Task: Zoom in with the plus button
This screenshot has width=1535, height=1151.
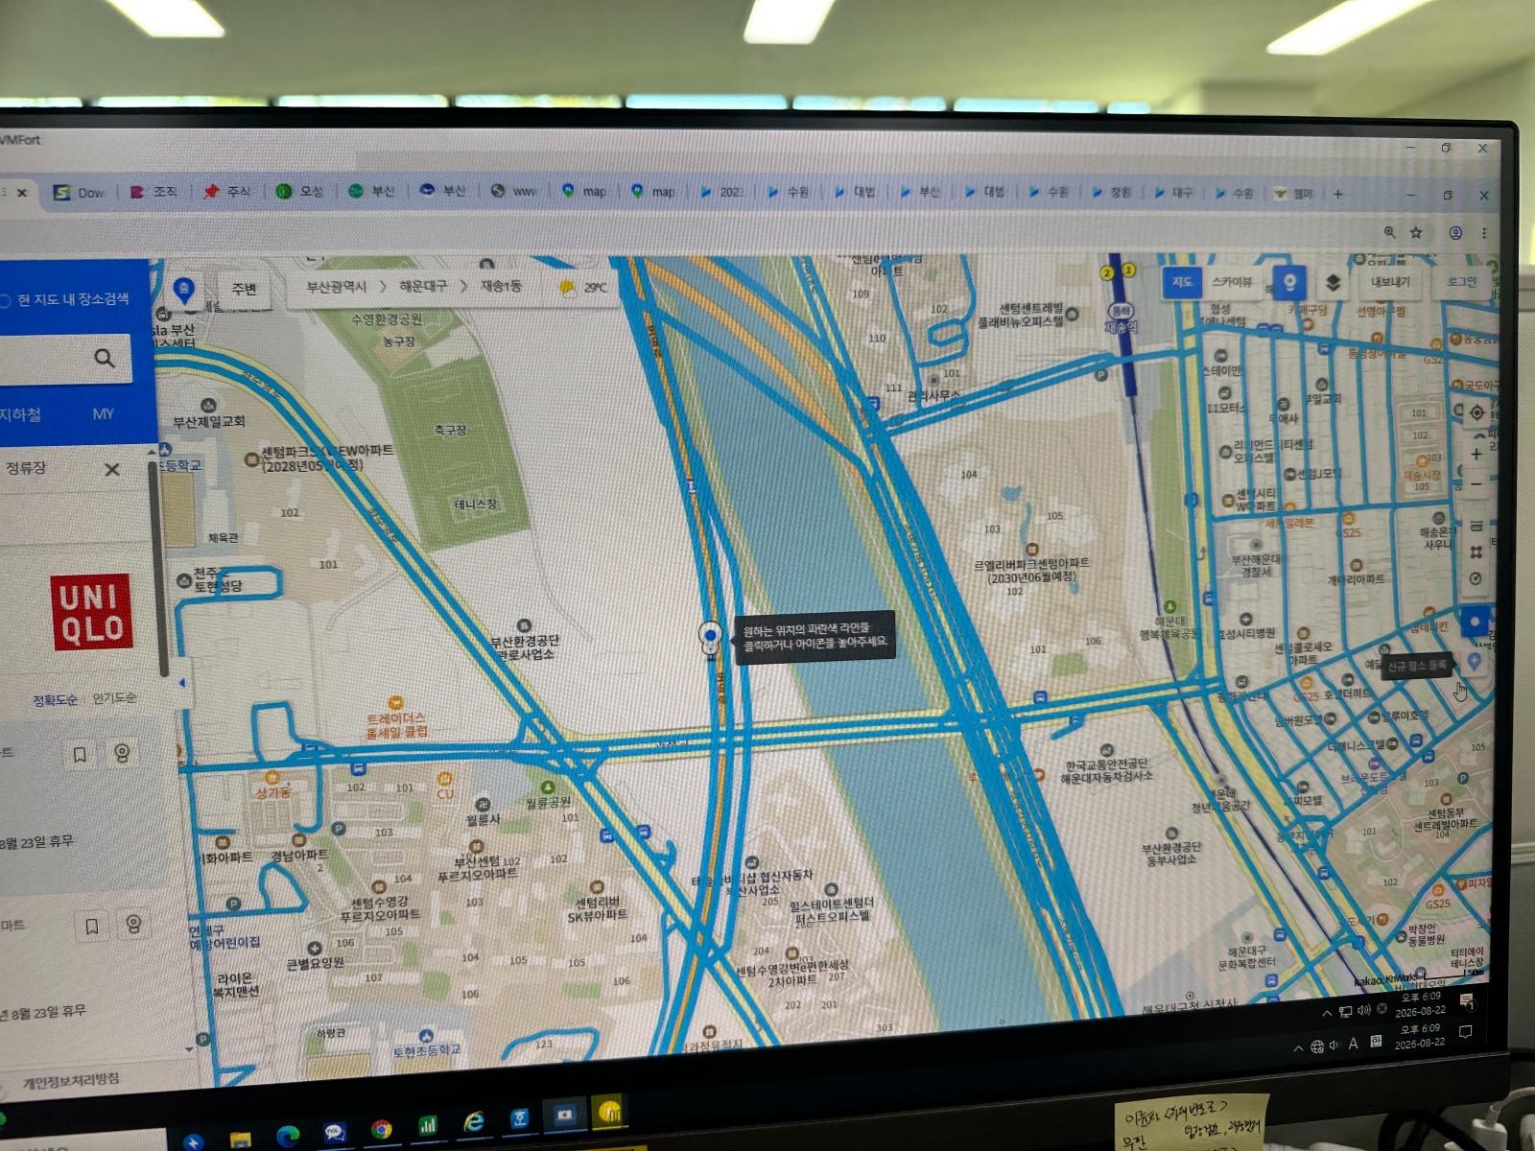Action: point(1476,453)
